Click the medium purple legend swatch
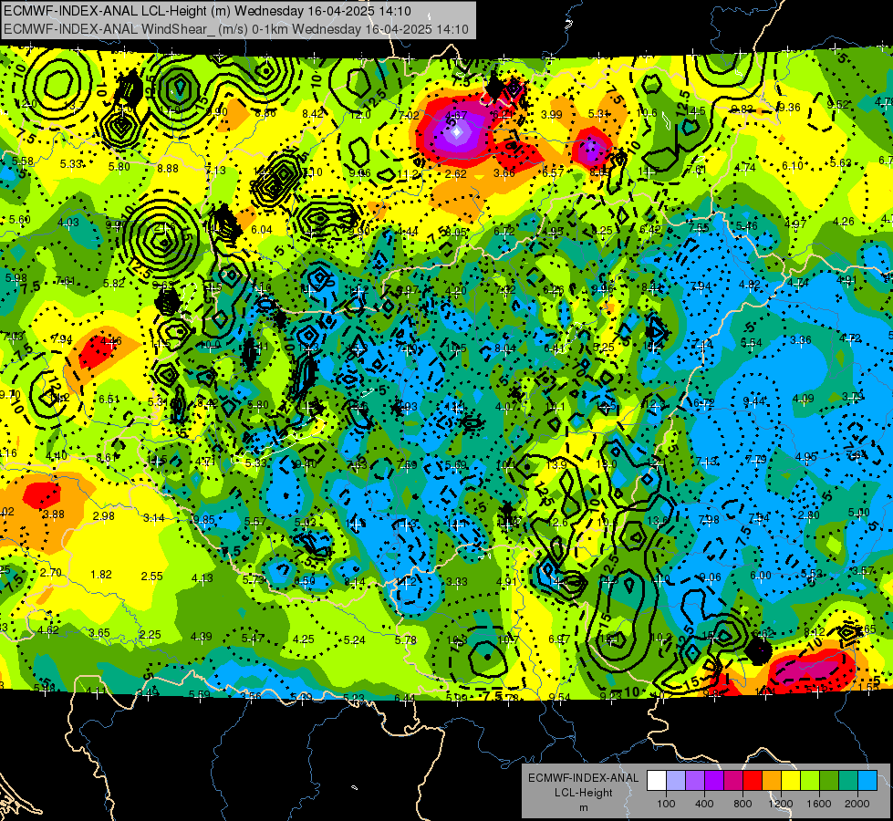Image resolution: width=893 pixels, height=821 pixels. 695,781
